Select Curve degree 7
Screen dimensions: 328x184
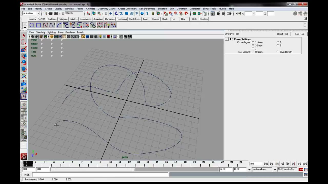click(x=253, y=49)
